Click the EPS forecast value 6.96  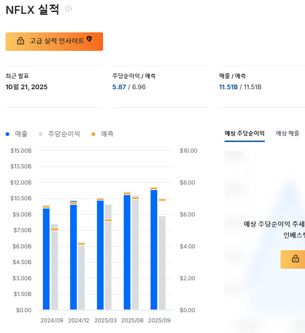pos(139,87)
